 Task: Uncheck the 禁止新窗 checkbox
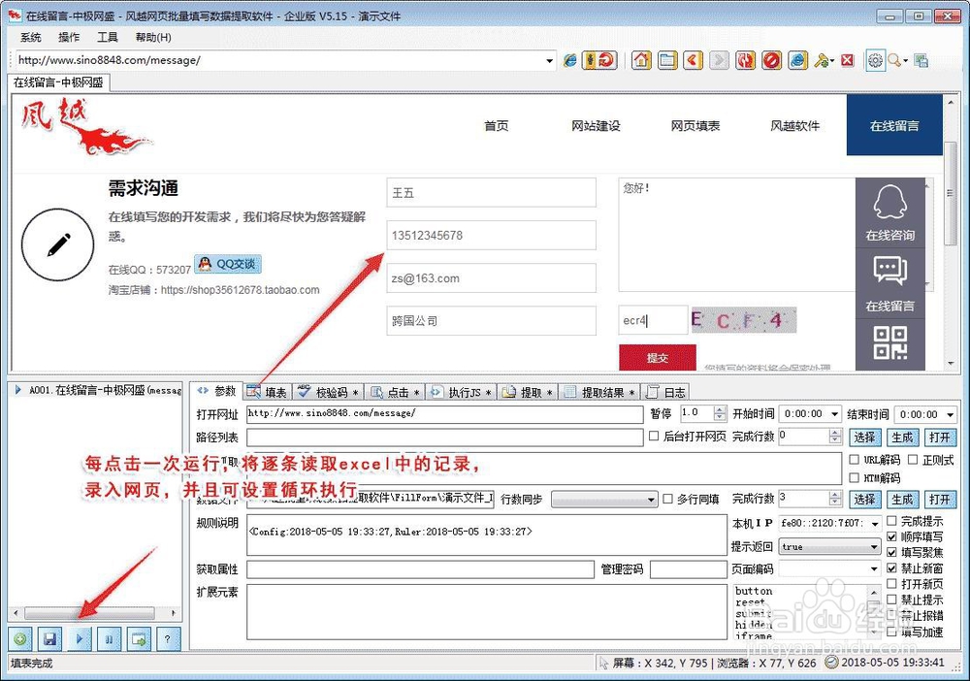coord(891,567)
